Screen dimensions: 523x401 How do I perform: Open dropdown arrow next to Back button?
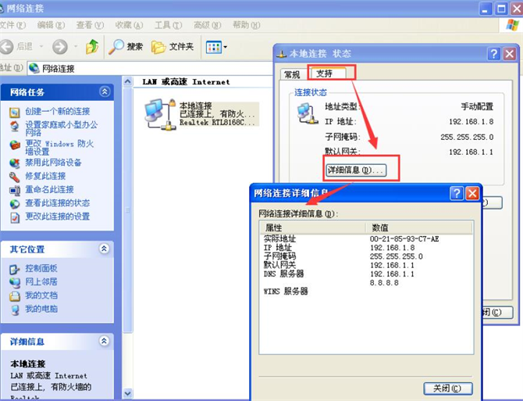pyautogui.click(x=41, y=46)
